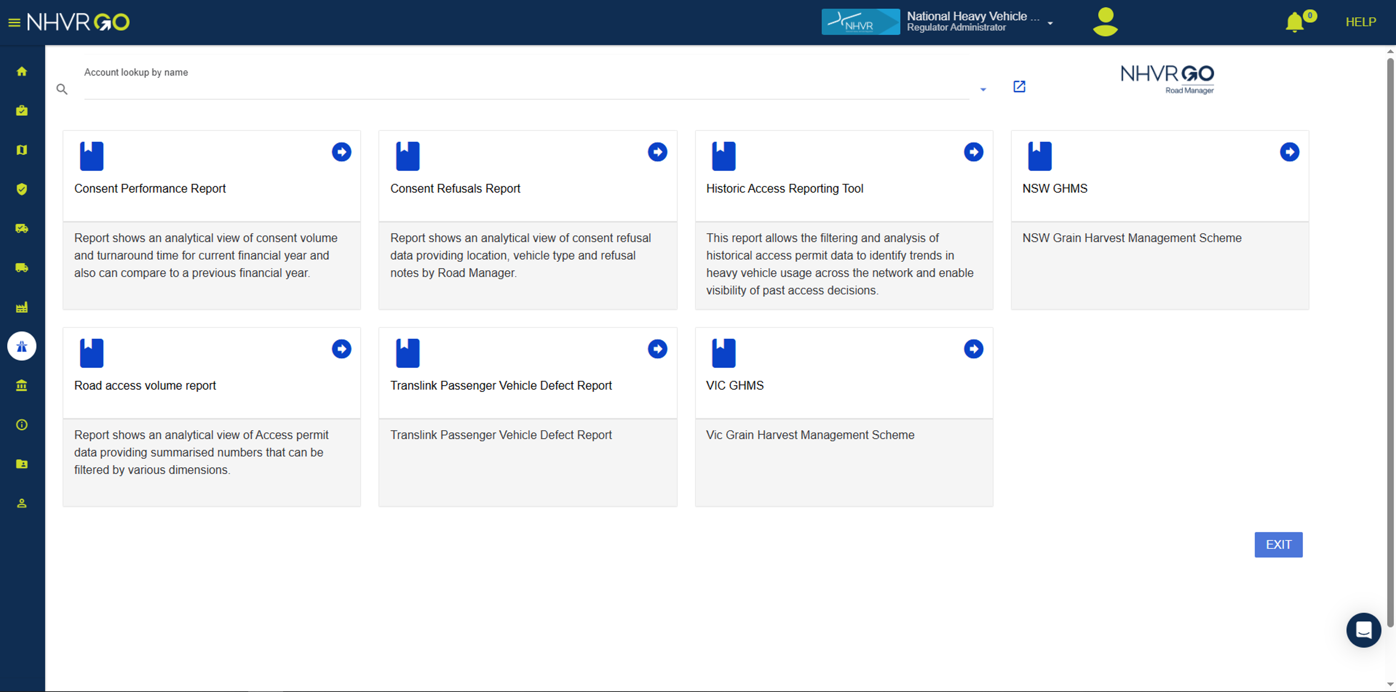Select the highlighted road manager sidebar icon
The width and height of the screenshot is (1396, 692).
pos(22,346)
